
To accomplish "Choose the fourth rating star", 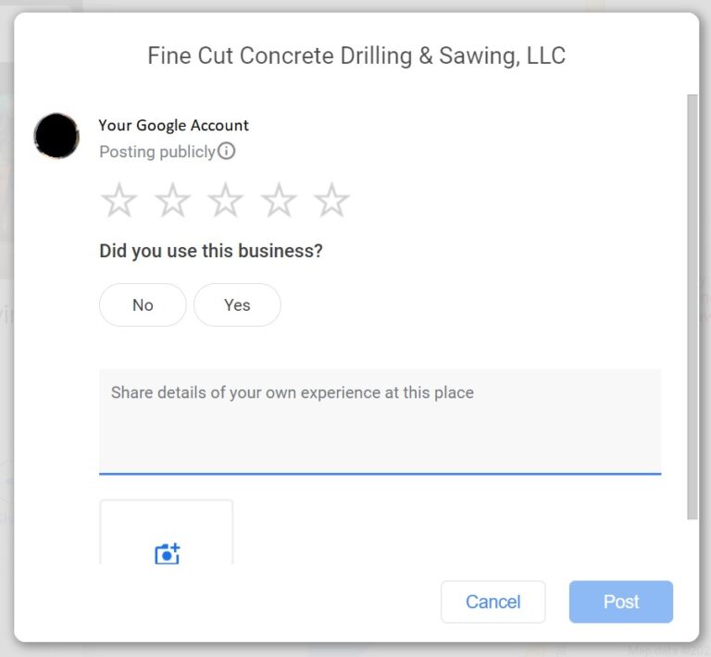I will 279,201.
